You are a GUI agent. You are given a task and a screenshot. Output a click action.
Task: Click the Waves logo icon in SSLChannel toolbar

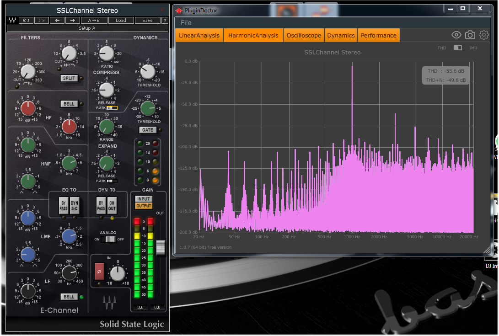(12, 21)
